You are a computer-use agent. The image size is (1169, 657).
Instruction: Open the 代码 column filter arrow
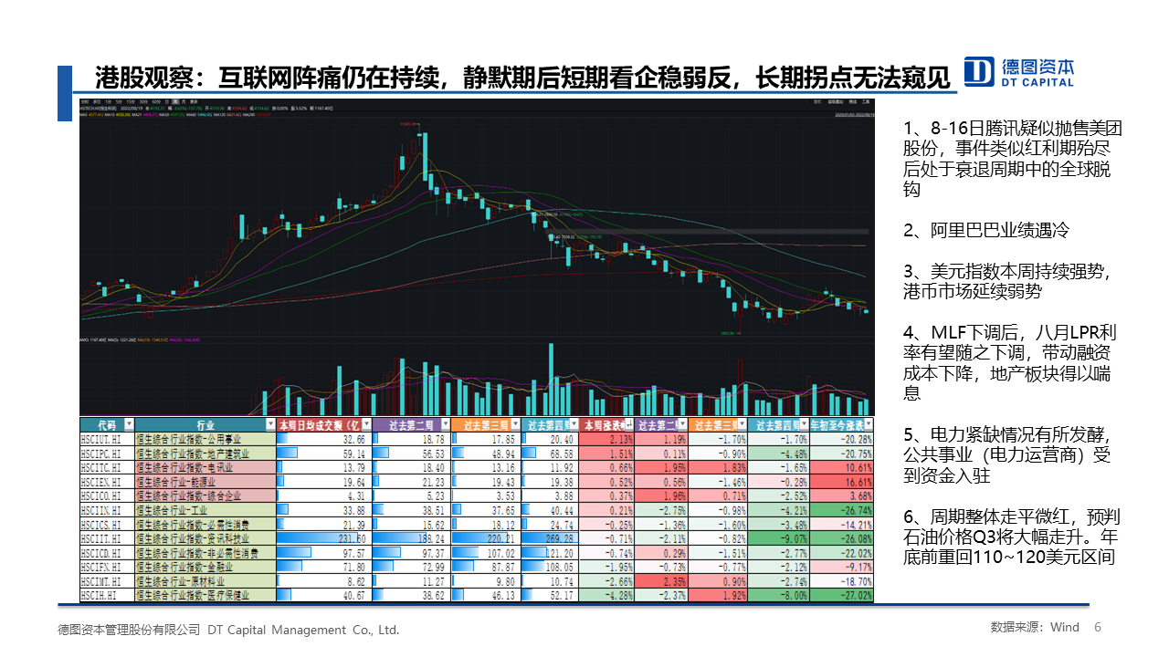pyautogui.click(x=128, y=424)
